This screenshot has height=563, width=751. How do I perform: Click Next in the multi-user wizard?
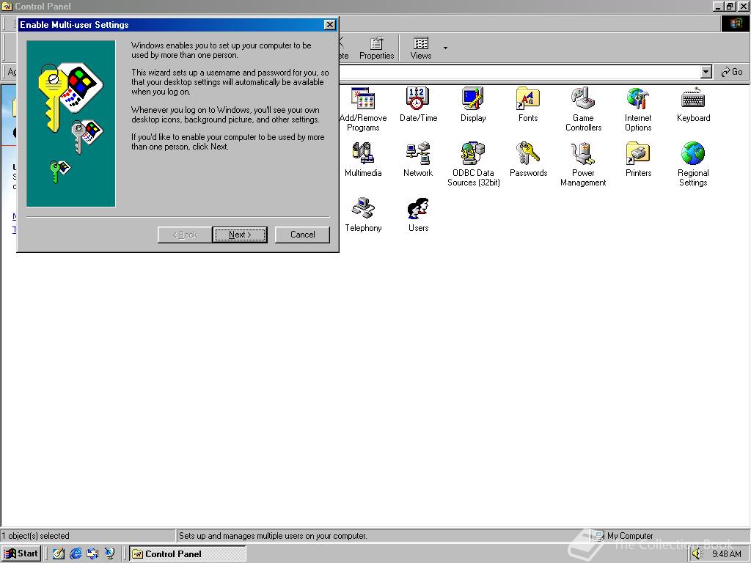[240, 235]
